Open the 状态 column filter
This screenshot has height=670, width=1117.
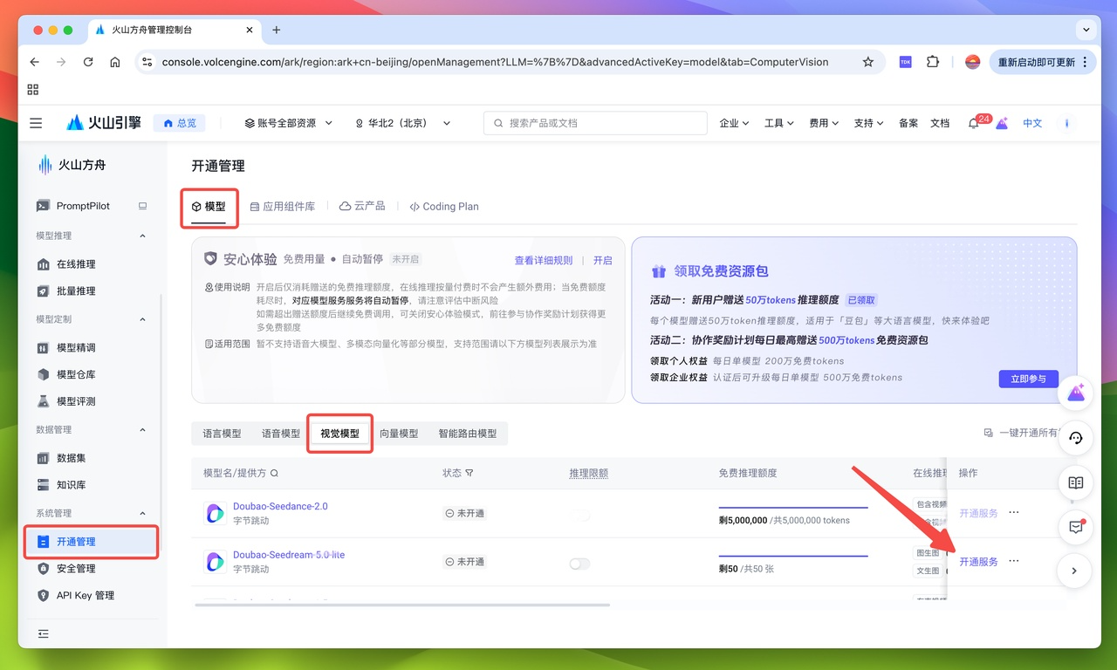[x=468, y=473]
